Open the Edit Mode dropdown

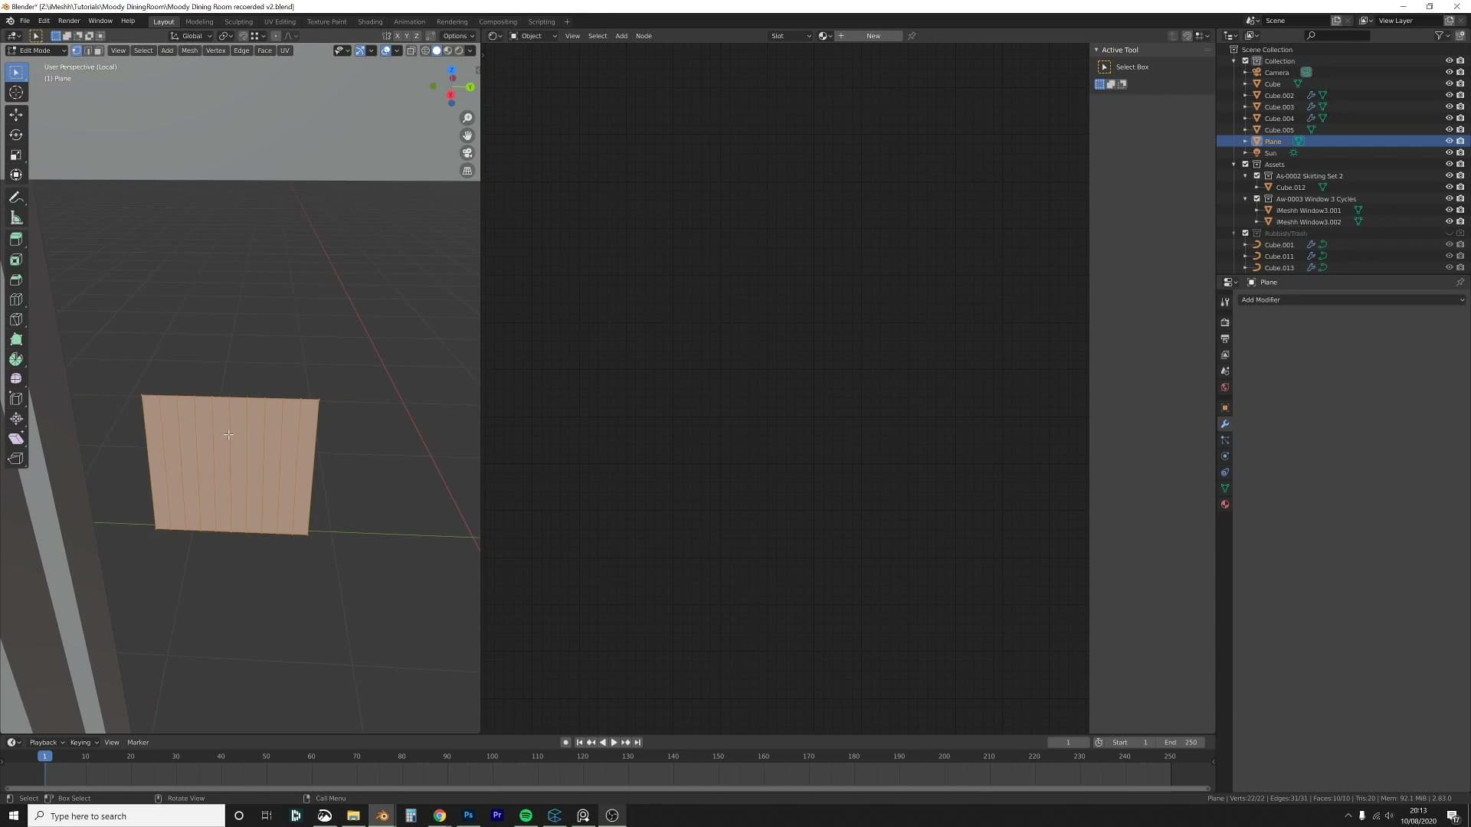(37, 51)
